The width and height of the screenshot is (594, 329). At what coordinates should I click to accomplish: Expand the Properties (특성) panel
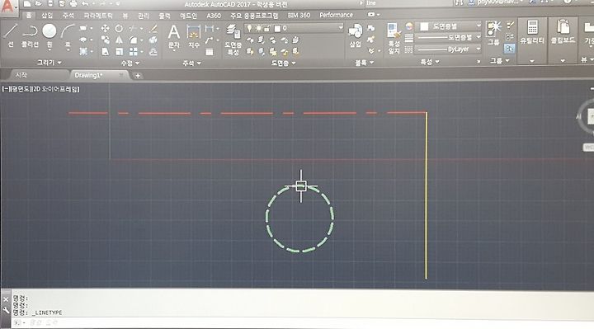pyautogui.click(x=430, y=62)
